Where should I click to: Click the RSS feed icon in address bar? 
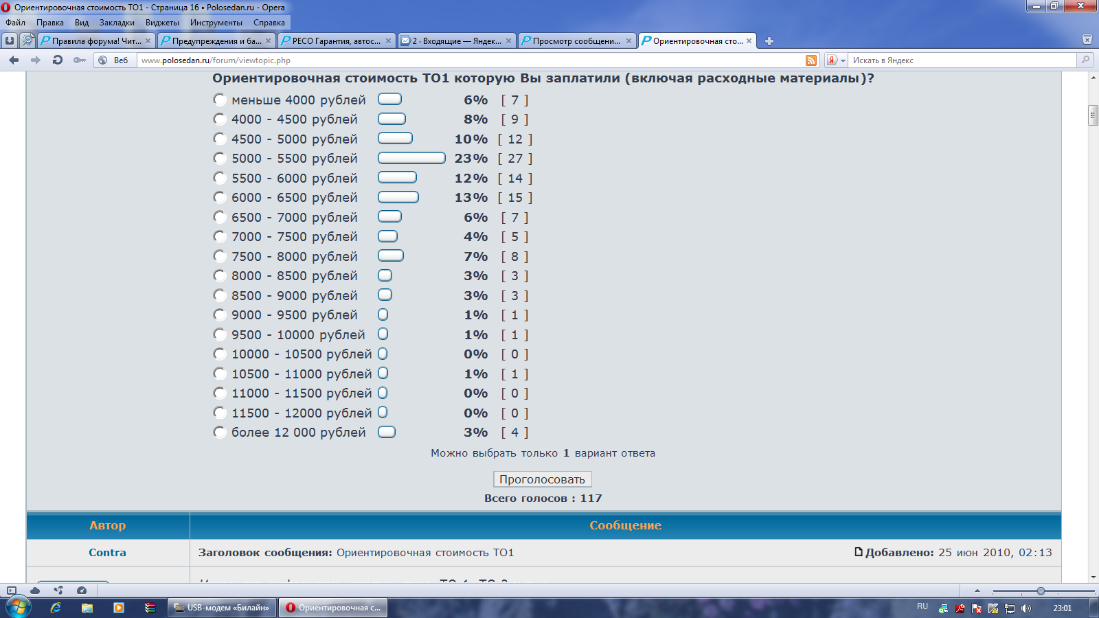click(811, 60)
